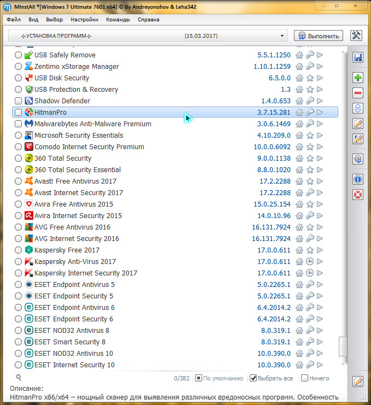Click play arrow for AVG Internet Security 2016
This screenshot has height=405, width=371.
(x=320, y=238)
